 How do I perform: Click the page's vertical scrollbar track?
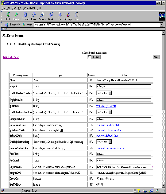pyautogui.click(x=163, y=146)
